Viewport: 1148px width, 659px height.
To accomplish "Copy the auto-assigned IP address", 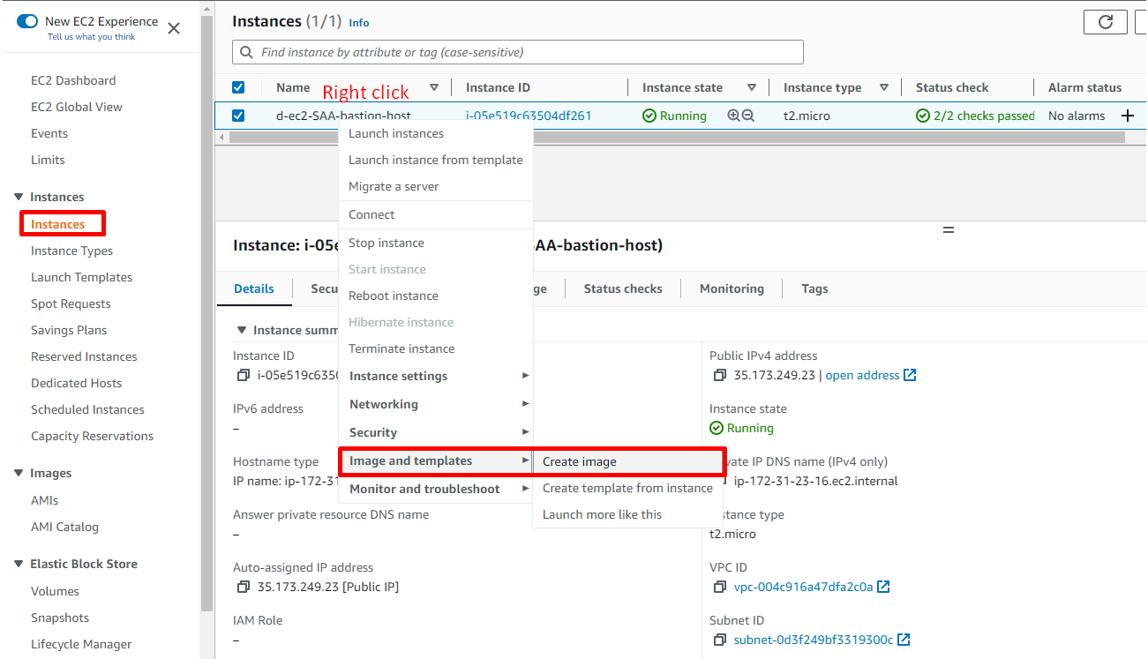I will coord(244,587).
